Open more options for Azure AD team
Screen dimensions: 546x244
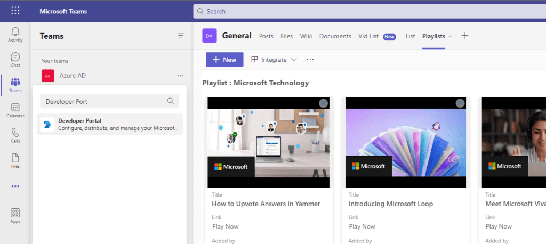pyautogui.click(x=180, y=76)
